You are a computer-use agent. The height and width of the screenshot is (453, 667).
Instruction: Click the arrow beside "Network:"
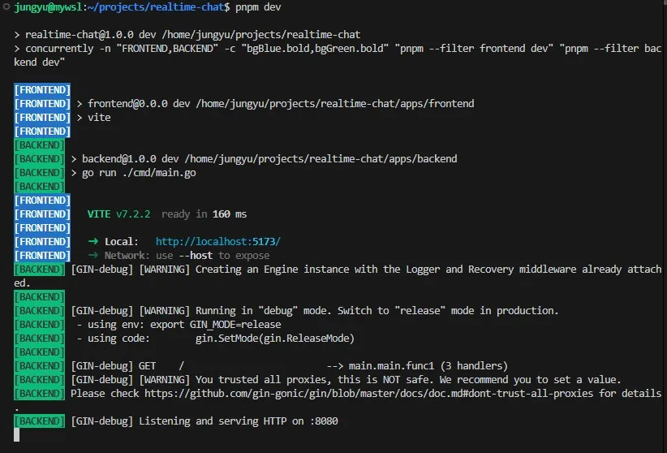[x=93, y=256]
